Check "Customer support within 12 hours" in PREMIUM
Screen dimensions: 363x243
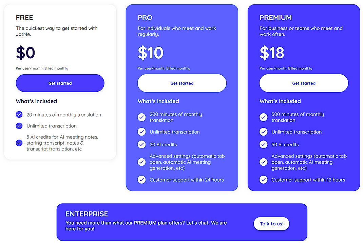click(x=263, y=180)
